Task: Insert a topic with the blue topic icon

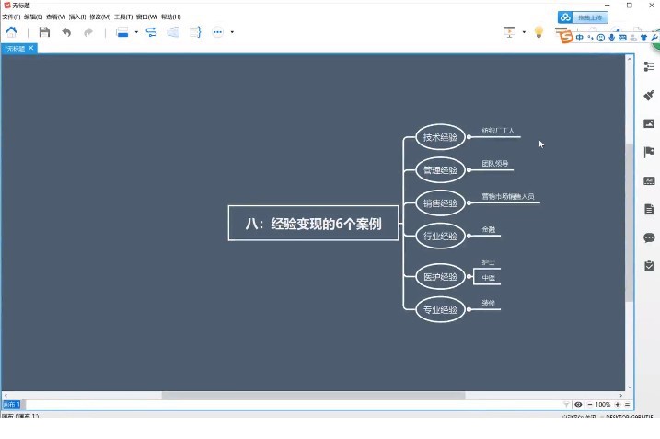Action: tap(122, 32)
